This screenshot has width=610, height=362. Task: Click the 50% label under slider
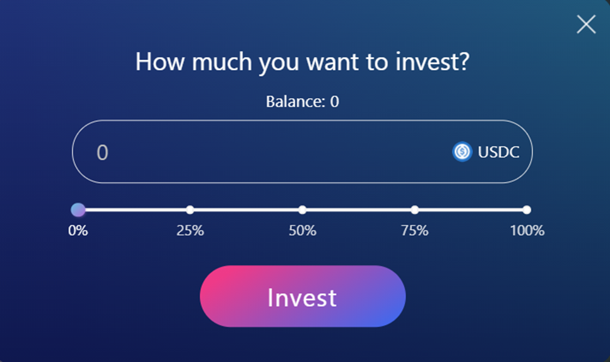[x=302, y=231]
